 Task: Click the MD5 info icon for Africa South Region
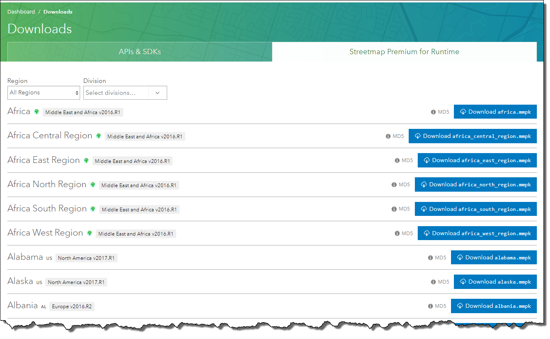tap(394, 209)
